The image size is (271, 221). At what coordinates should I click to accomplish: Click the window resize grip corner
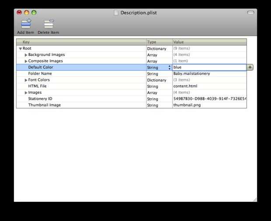[255, 200]
